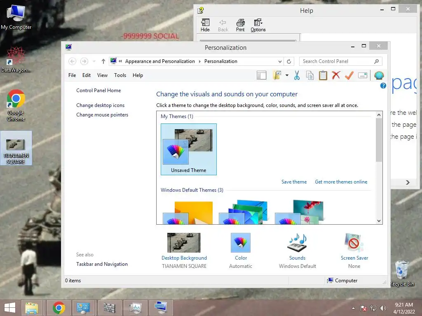
Task: Click the themes list scroll up arrow
Action: pos(379,115)
